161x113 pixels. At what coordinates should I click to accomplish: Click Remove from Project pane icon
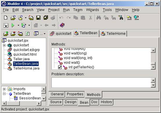click(x=13, y=34)
